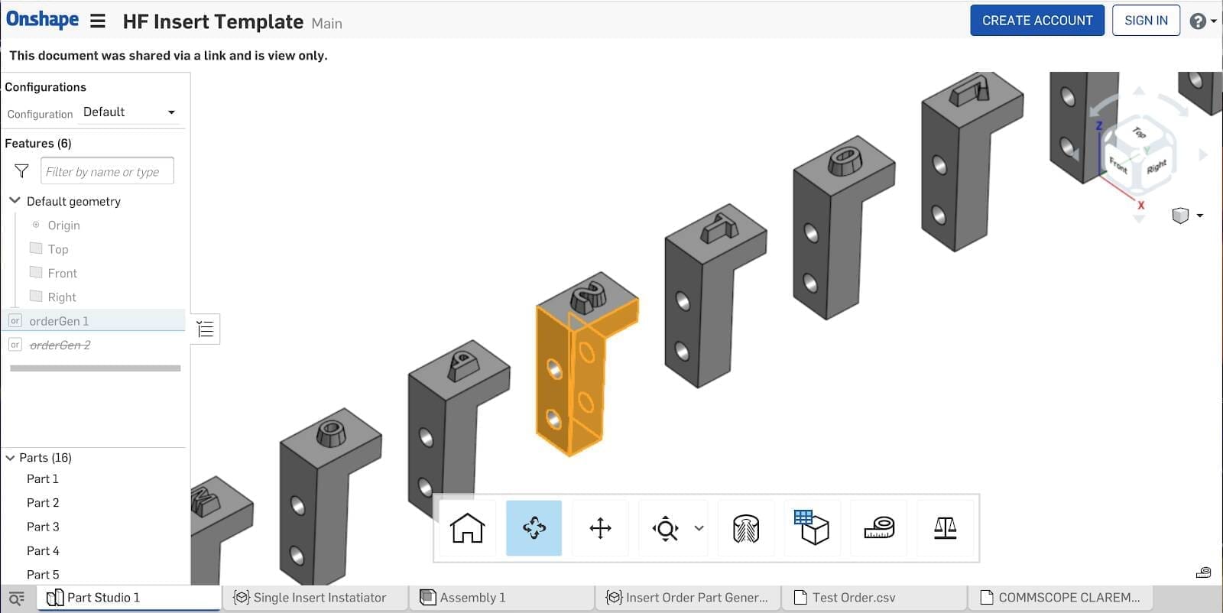Toggle the feature list panel icon
The width and height of the screenshot is (1223, 613).
[205, 329]
